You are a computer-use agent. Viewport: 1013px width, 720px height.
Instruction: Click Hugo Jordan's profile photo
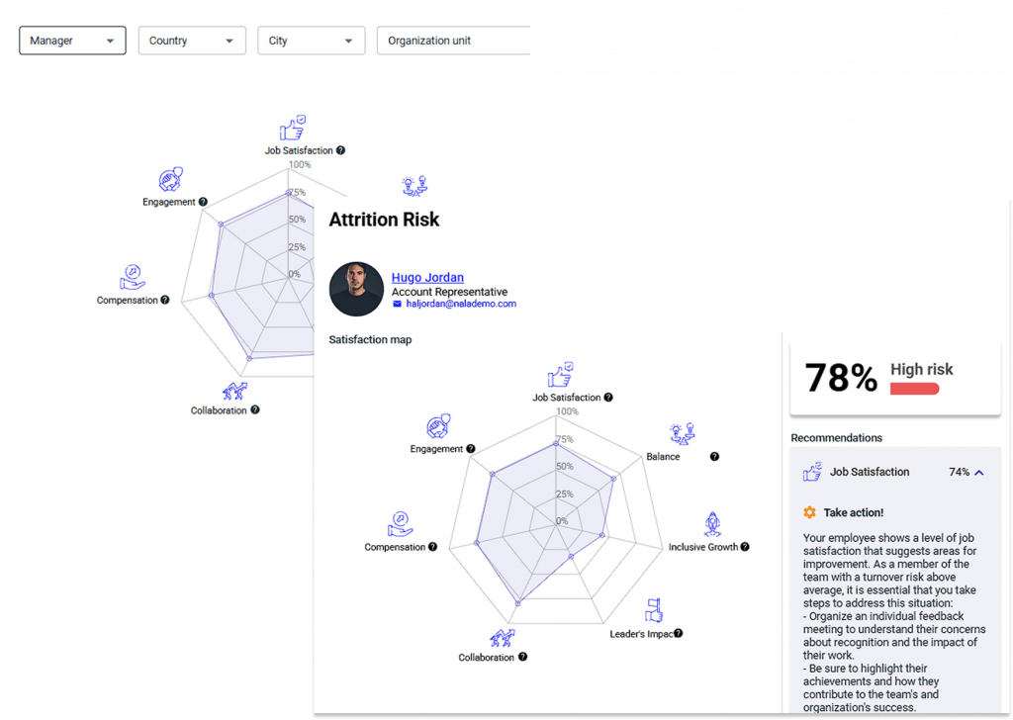[x=356, y=289]
